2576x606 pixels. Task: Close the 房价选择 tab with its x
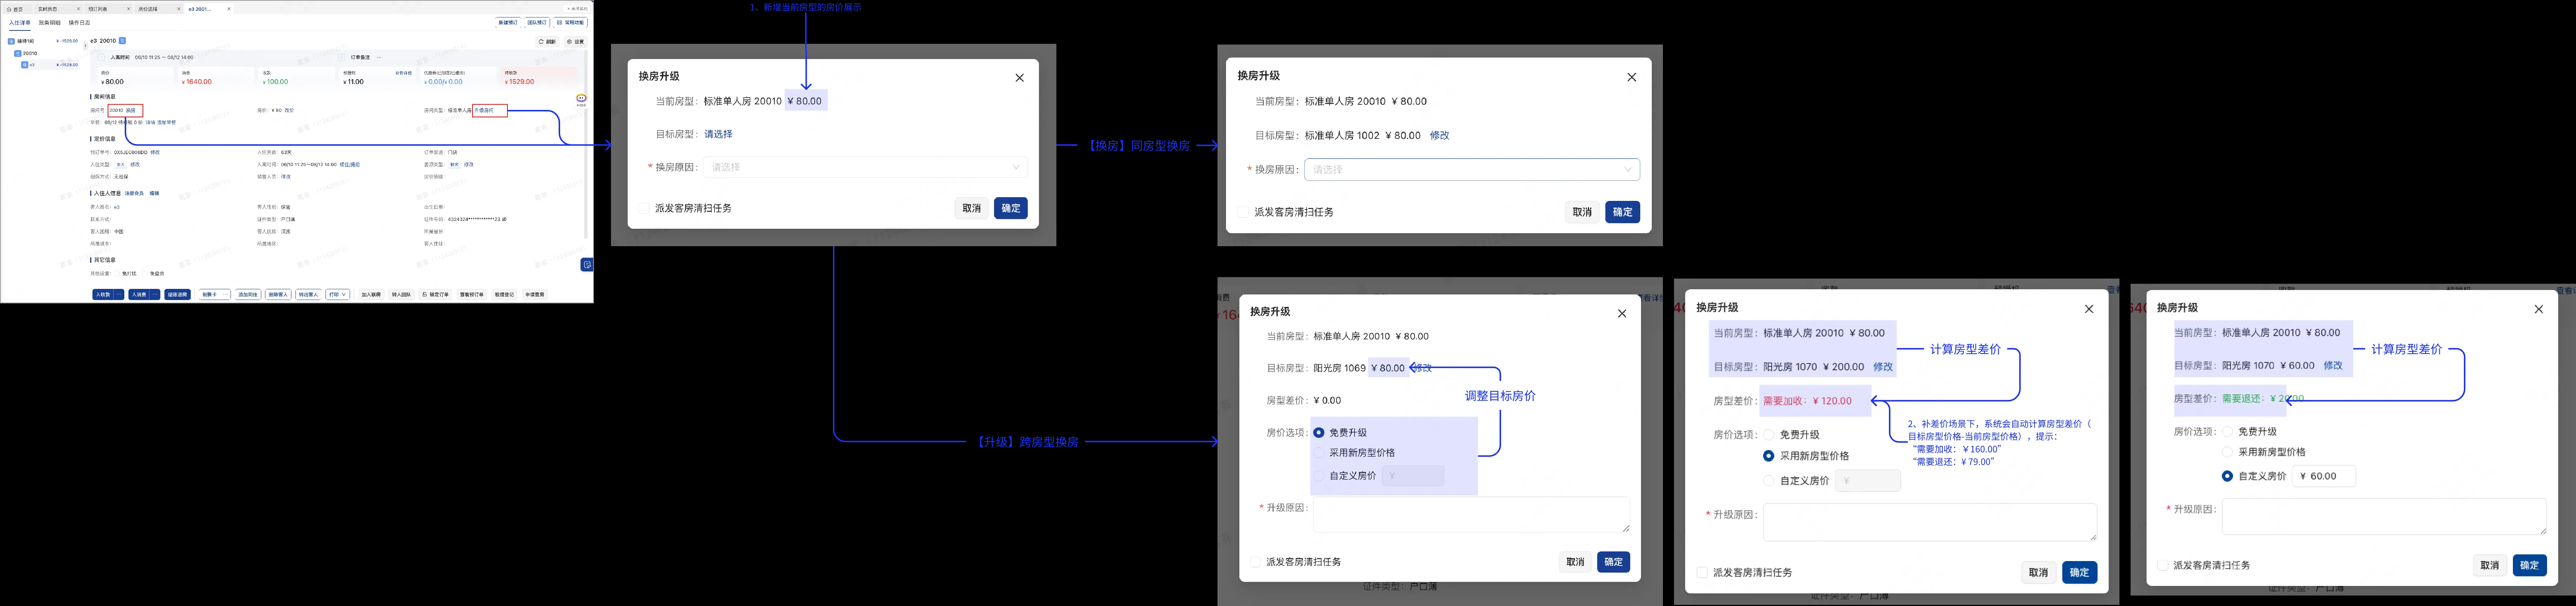(x=179, y=9)
